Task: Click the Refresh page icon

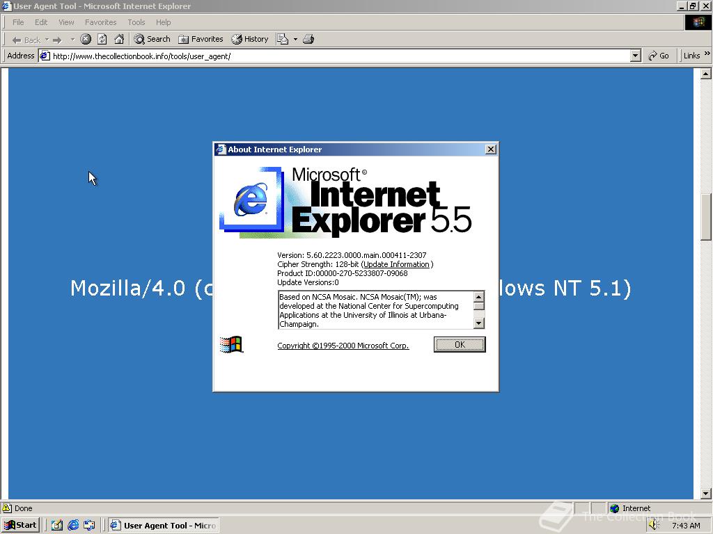Action: (102, 39)
